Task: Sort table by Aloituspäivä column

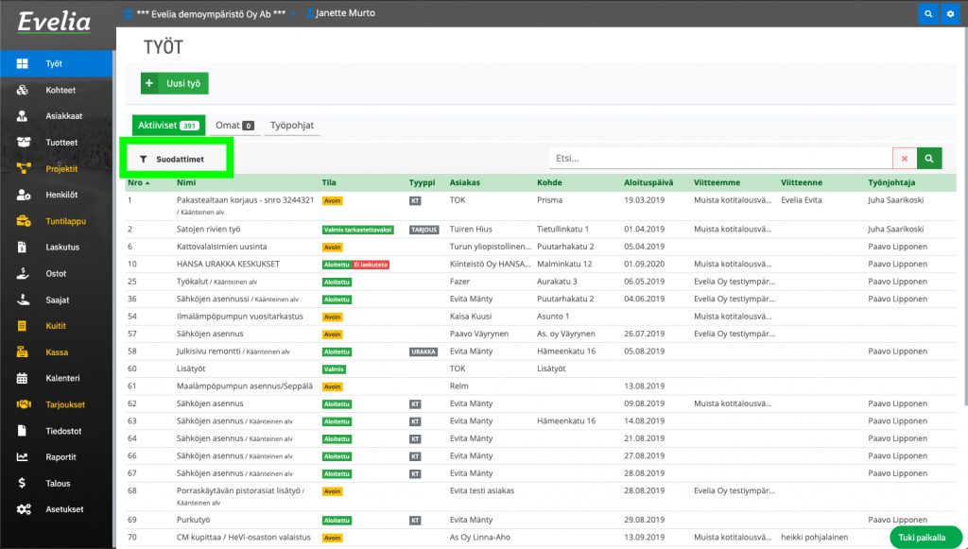Action: [x=648, y=182]
